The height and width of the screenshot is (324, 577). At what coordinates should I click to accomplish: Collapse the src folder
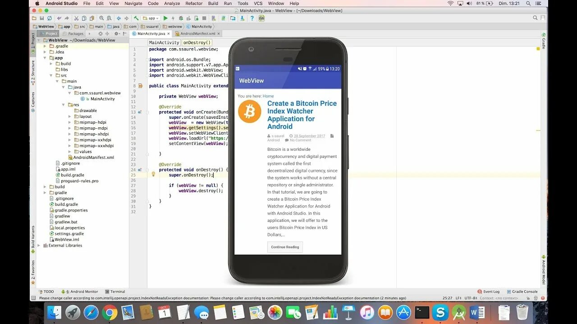[x=51, y=75]
